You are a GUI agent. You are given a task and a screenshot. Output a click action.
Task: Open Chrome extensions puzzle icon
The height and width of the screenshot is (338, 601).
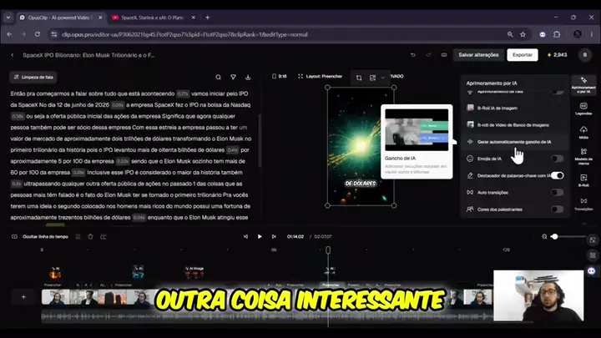pyautogui.click(x=557, y=34)
